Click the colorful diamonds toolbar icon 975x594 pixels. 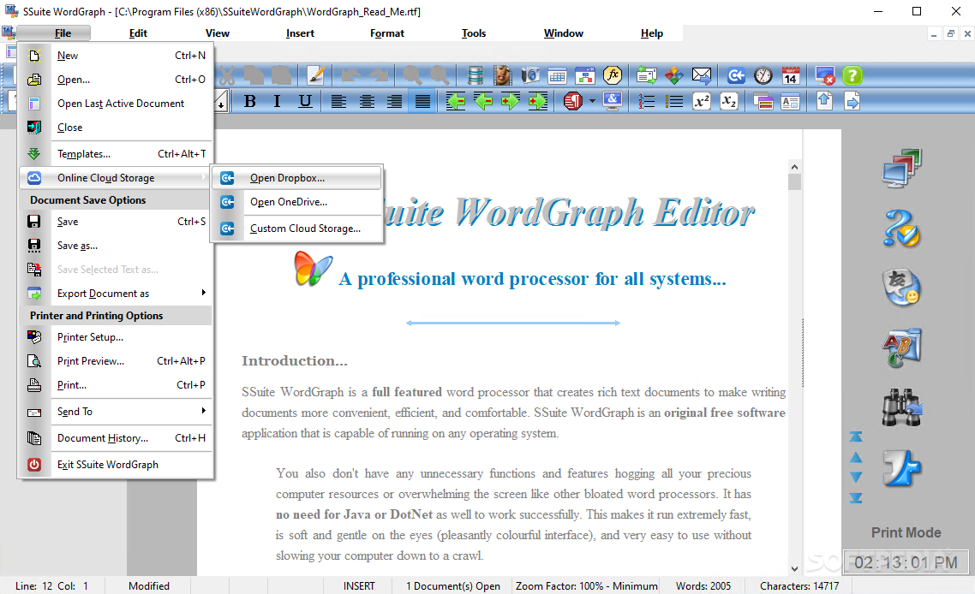[674, 76]
